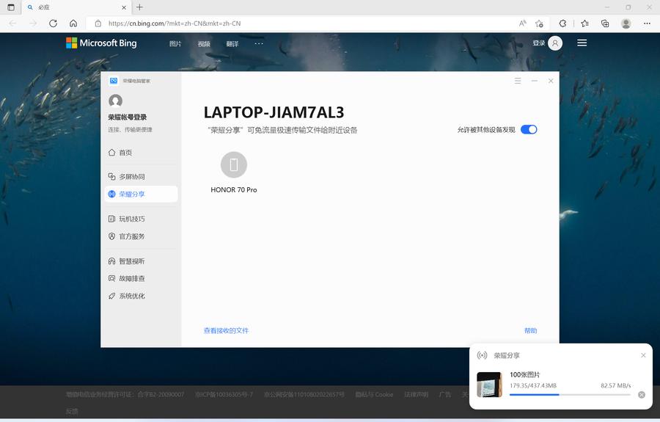
Task: Open Read aloud icon in address bar
Action: click(522, 23)
